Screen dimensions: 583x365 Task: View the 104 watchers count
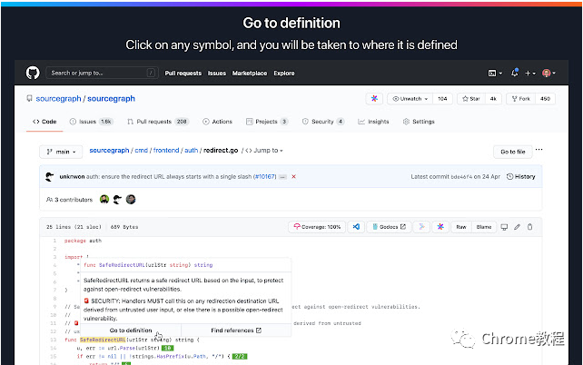[x=442, y=98]
